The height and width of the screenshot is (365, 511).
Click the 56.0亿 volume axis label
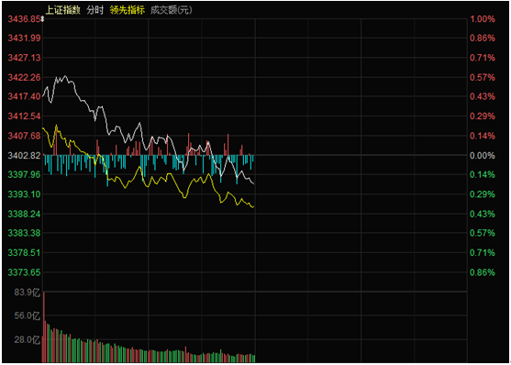[27, 315]
